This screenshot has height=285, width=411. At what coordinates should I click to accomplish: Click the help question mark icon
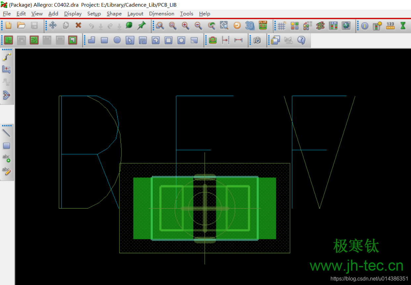point(301,40)
